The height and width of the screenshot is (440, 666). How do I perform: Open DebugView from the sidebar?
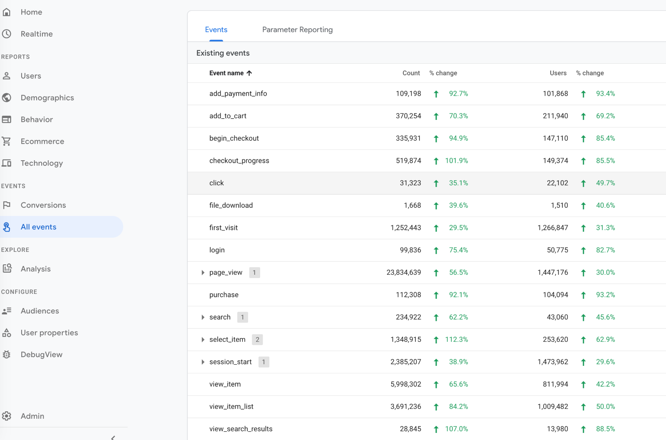point(41,354)
